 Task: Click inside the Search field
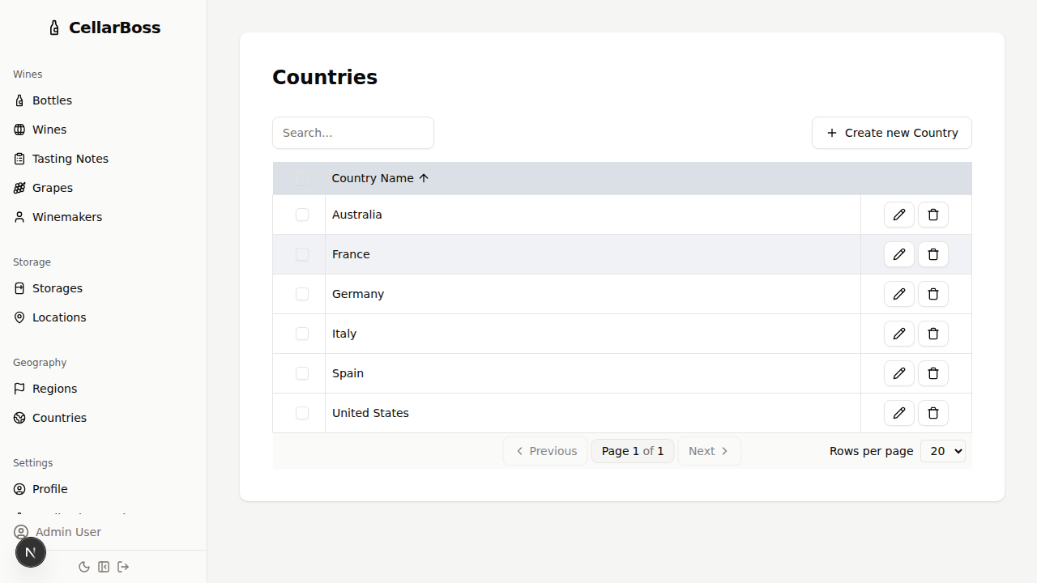coord(353,133)
